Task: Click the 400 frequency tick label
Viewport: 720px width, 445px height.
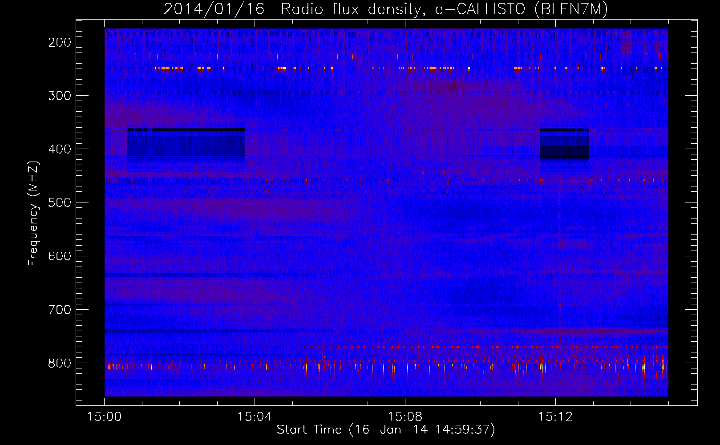Action: point(60,149)
